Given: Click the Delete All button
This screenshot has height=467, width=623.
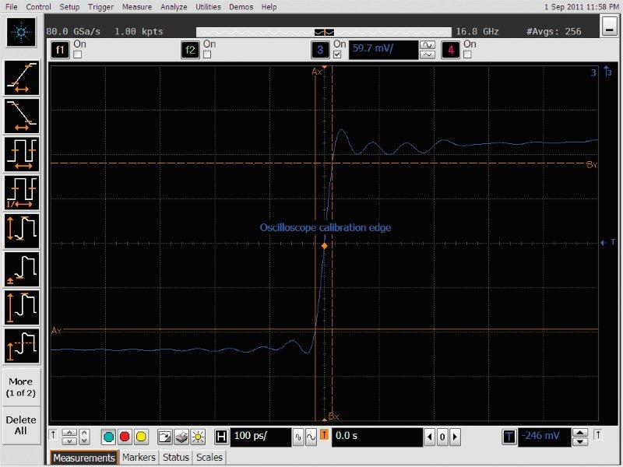Looking at the screenshot, I should click(21, 425).
